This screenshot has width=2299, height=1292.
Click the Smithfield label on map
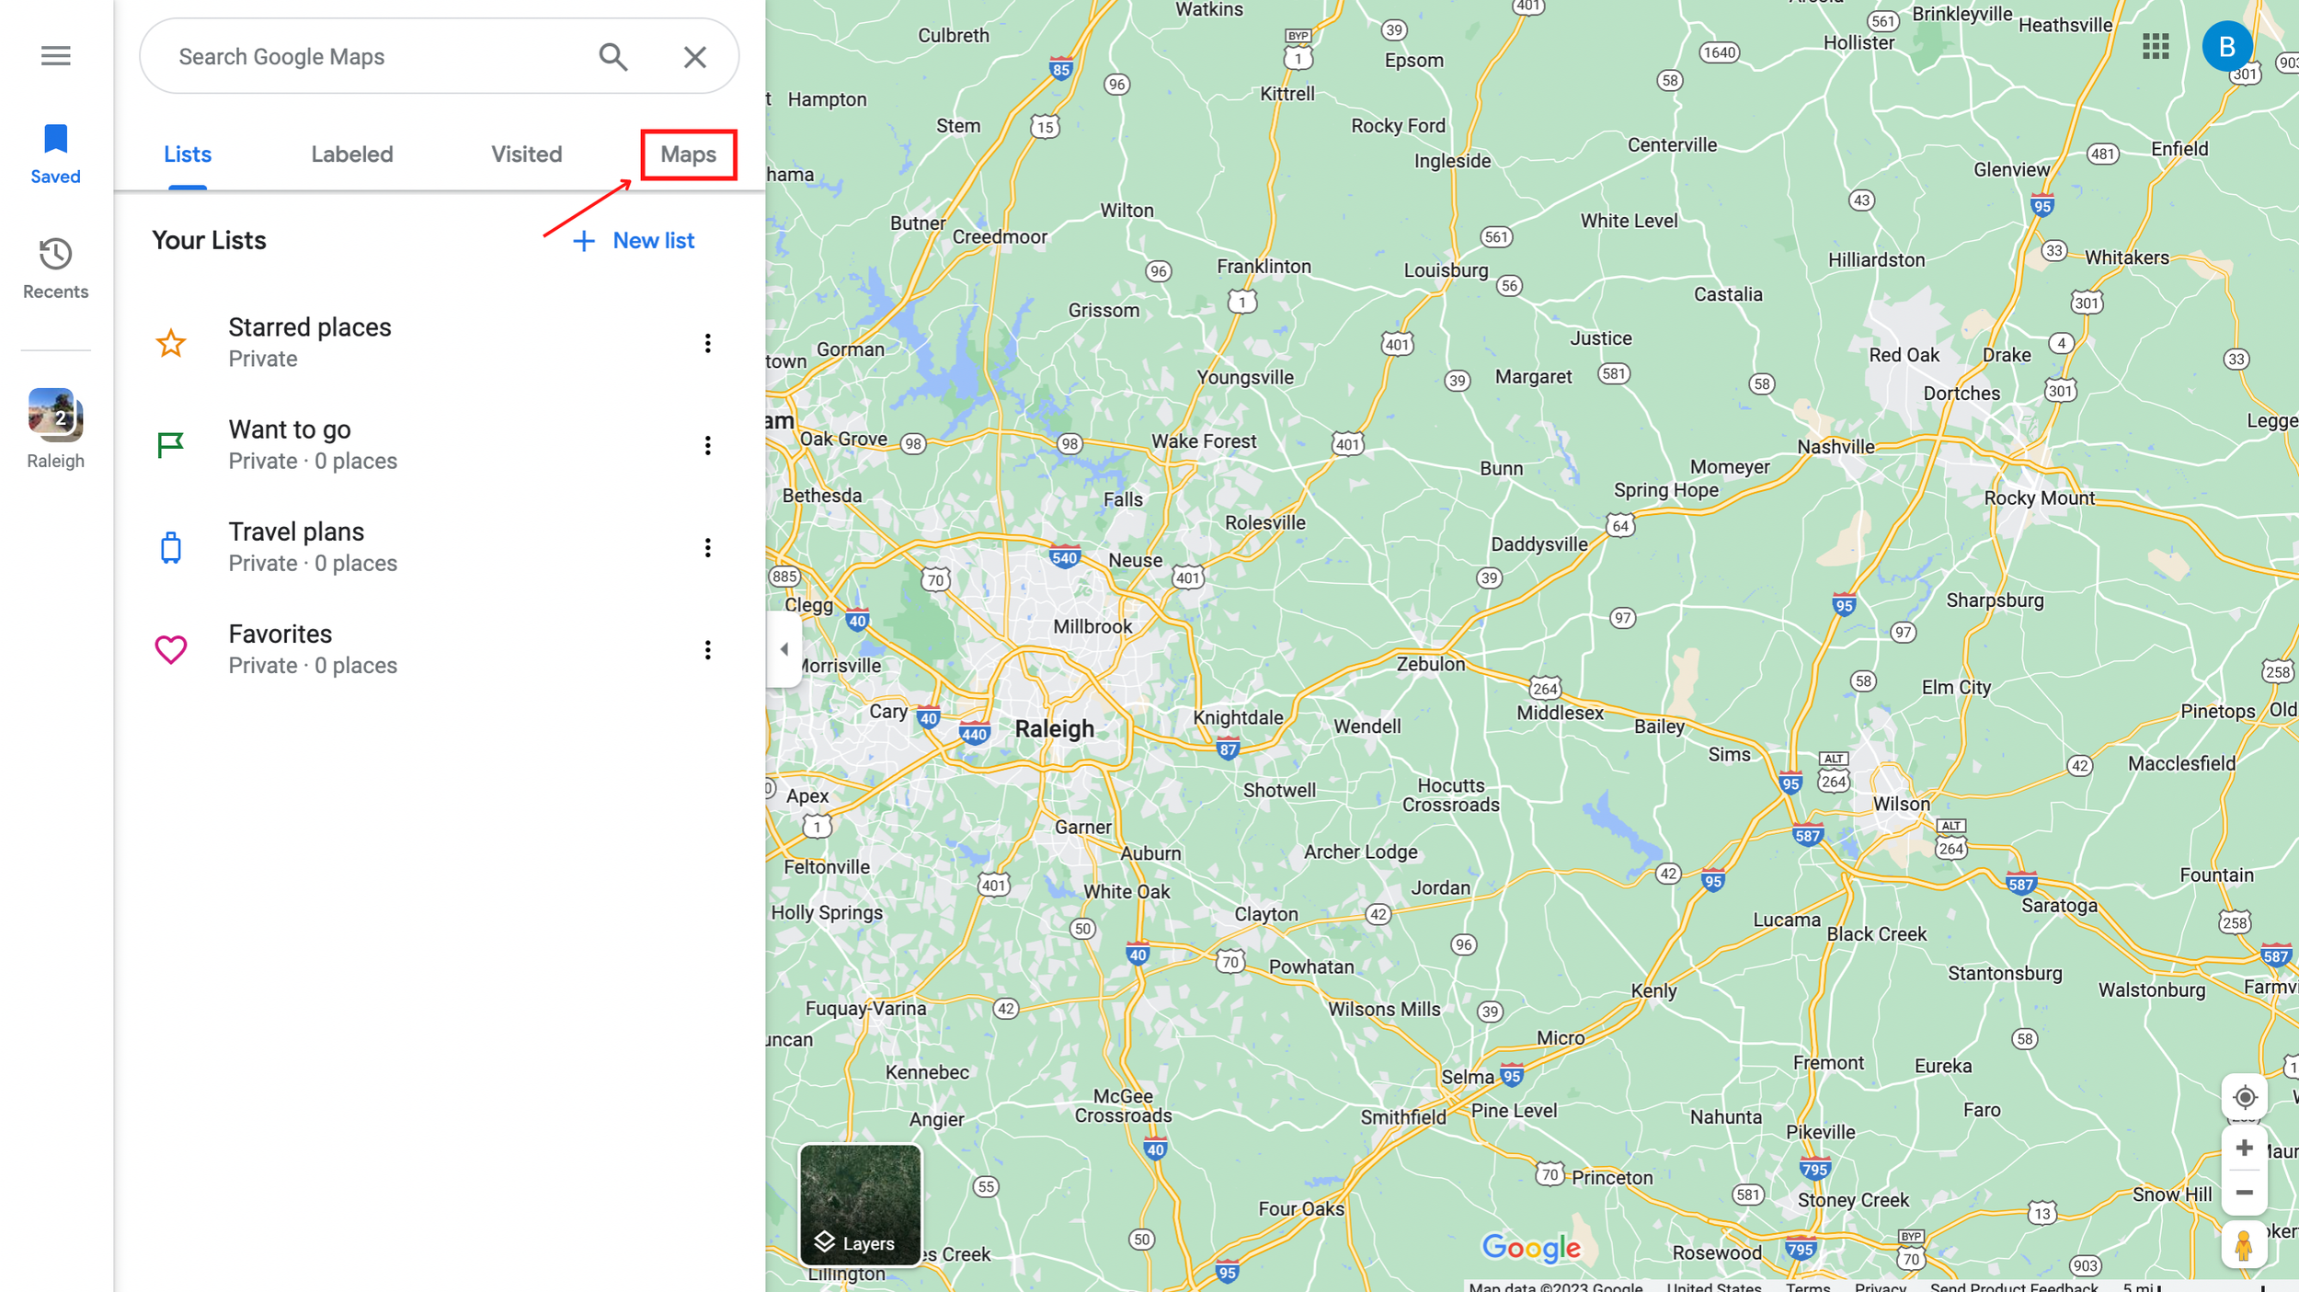click(1403, 1116)
